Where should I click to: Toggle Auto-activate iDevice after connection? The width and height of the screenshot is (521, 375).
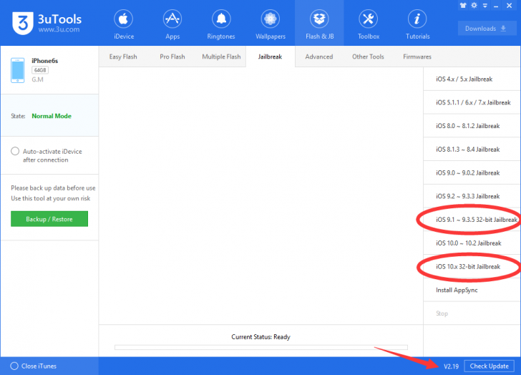pyautogui.click(x=15, y=151)
